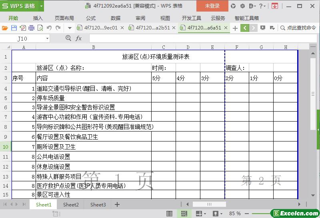Image resolution: width=320 pixels, height=218 pixels.
Task: Click the magnifier lookup icon beside fx
Action: [68, 38]
